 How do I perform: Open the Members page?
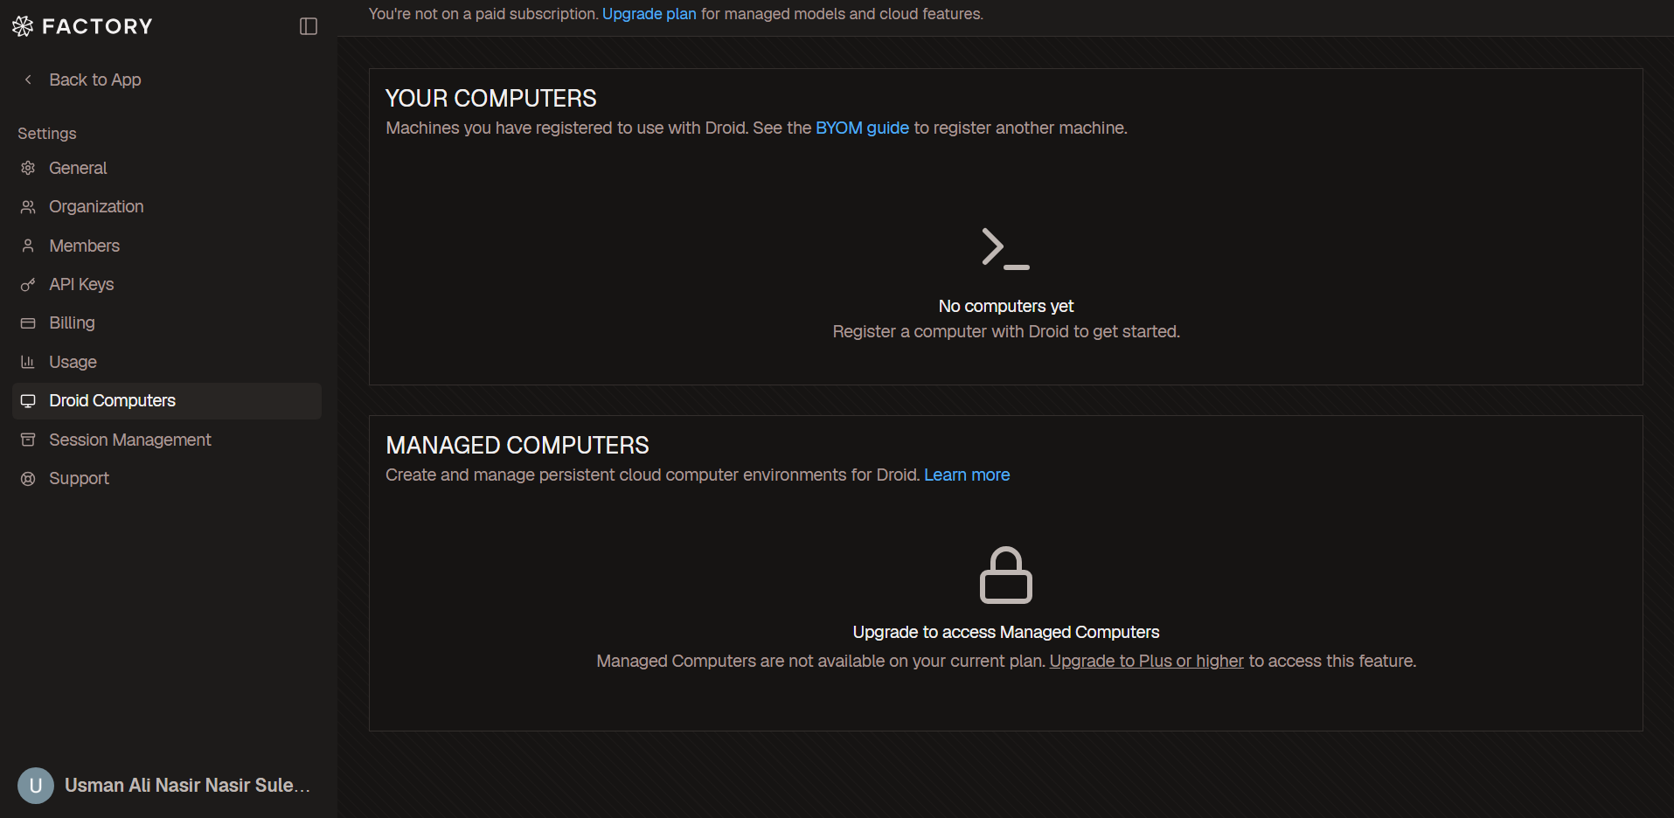[x=167, y=246]
